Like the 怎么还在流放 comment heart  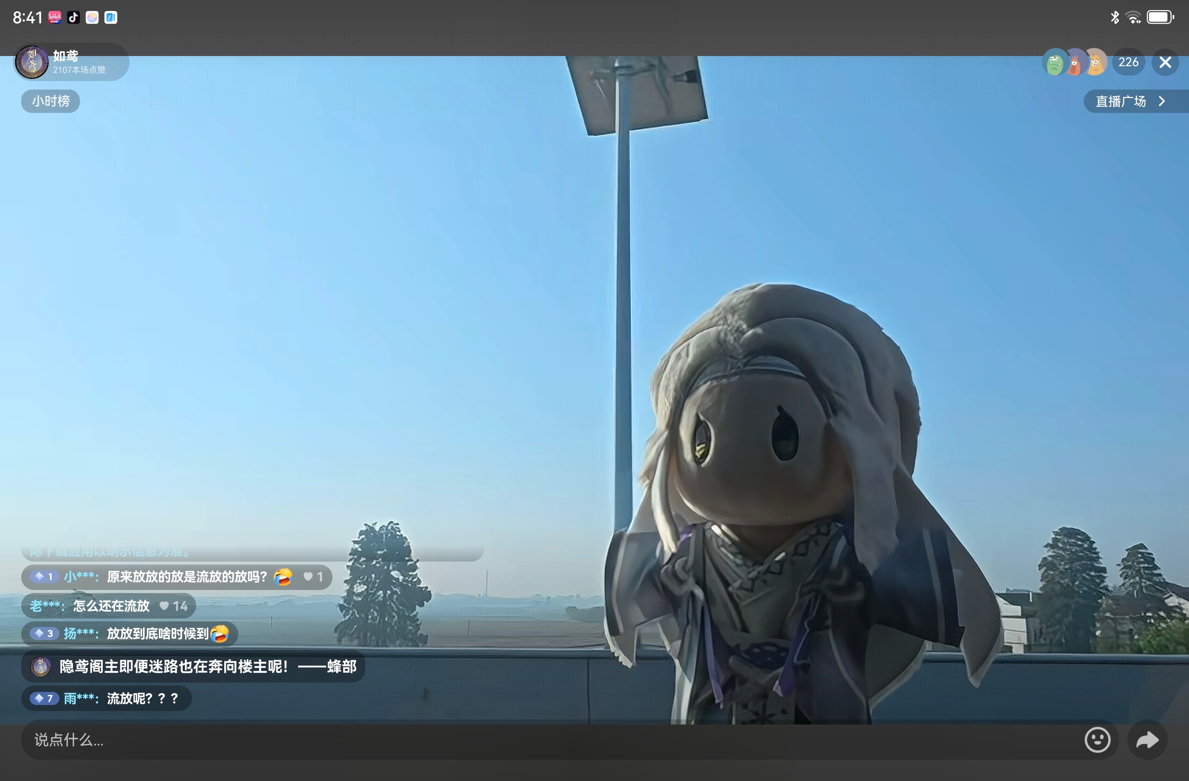tap(164, 606)
